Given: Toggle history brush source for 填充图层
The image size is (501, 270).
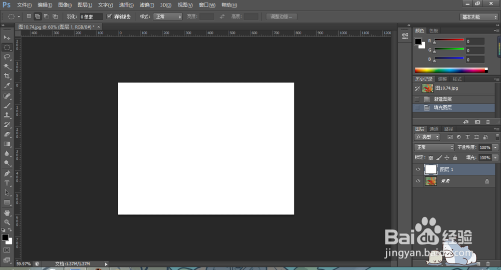Looking at the screenshot, I should (x=417, y=108).
